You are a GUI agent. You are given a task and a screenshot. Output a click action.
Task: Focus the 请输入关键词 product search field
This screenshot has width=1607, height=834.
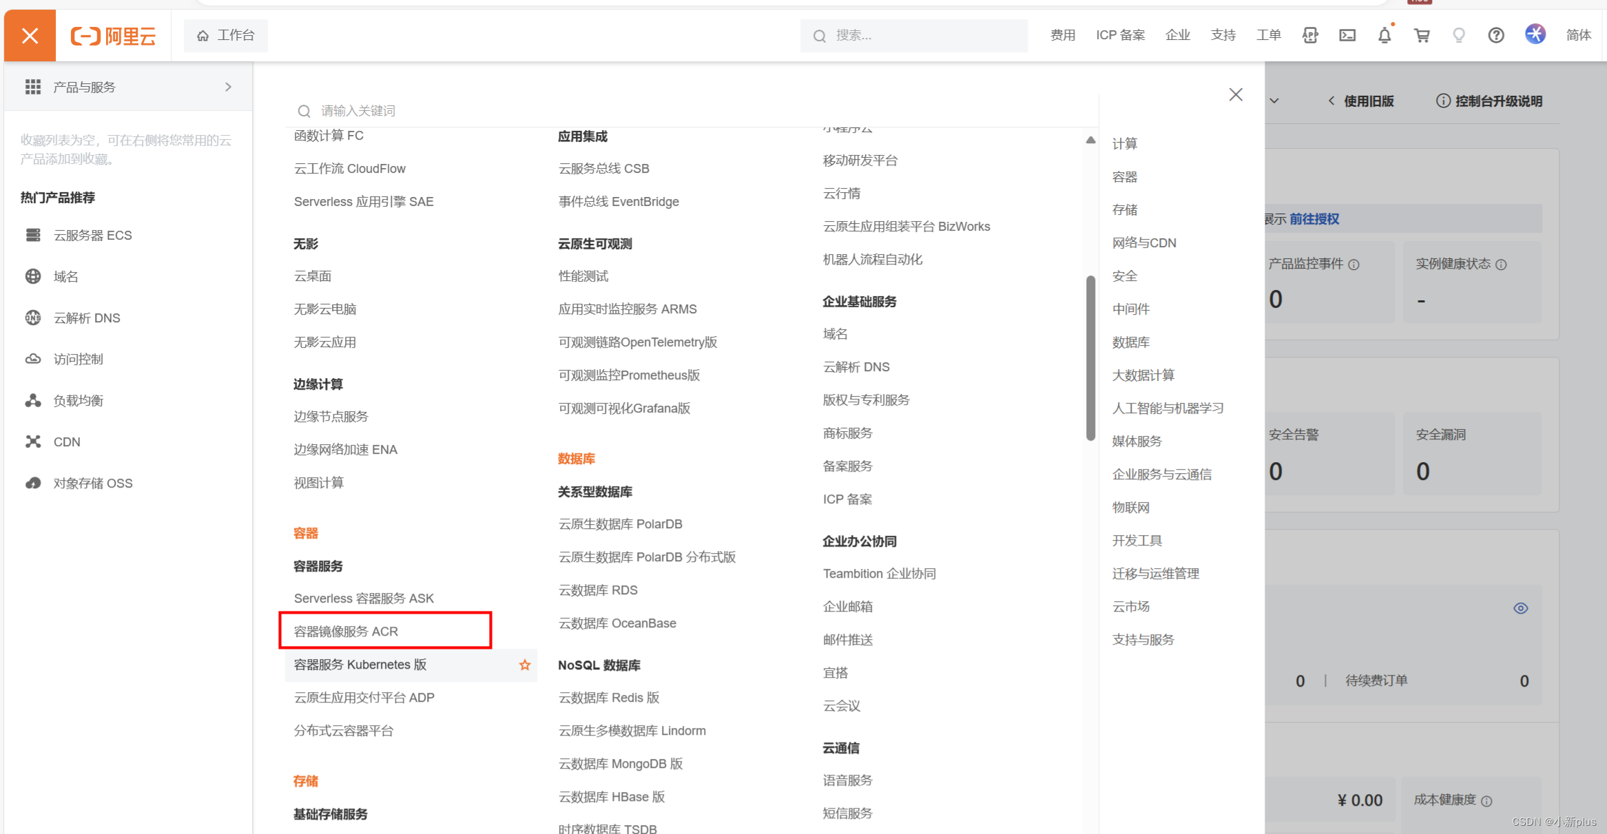tap(692, 111)
